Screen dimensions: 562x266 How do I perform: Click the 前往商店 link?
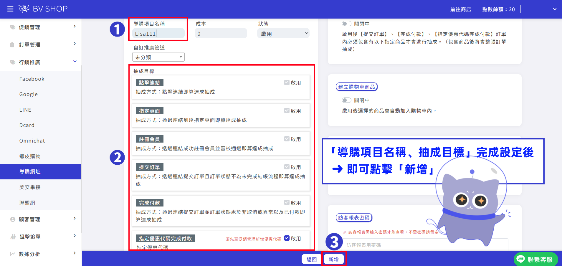click(x=461, y=9)
